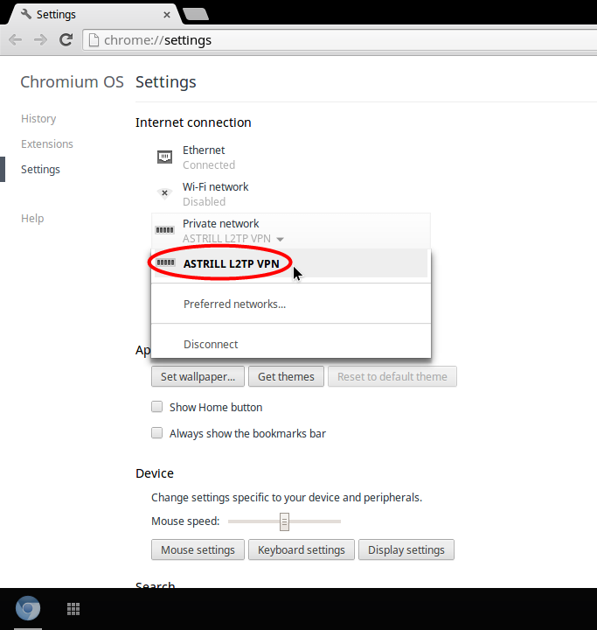This screenshot has width=597, height=630.
Task: Open the Chromium browser from the shelf
Action: pyautogui.click(x=28, y=609)
